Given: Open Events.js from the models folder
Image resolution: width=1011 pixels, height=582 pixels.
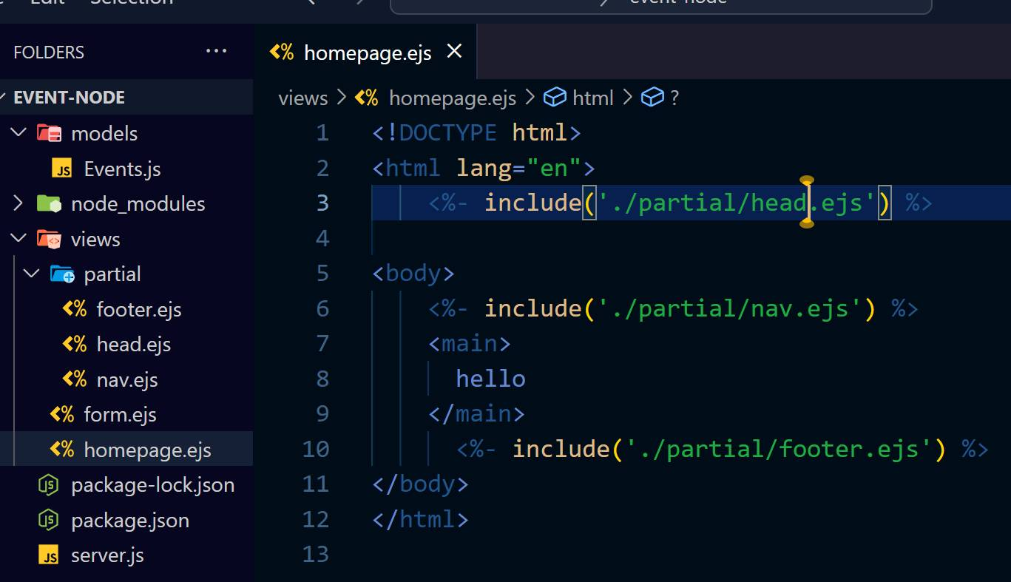Looking at the screenshot, I should pos(123,169).
